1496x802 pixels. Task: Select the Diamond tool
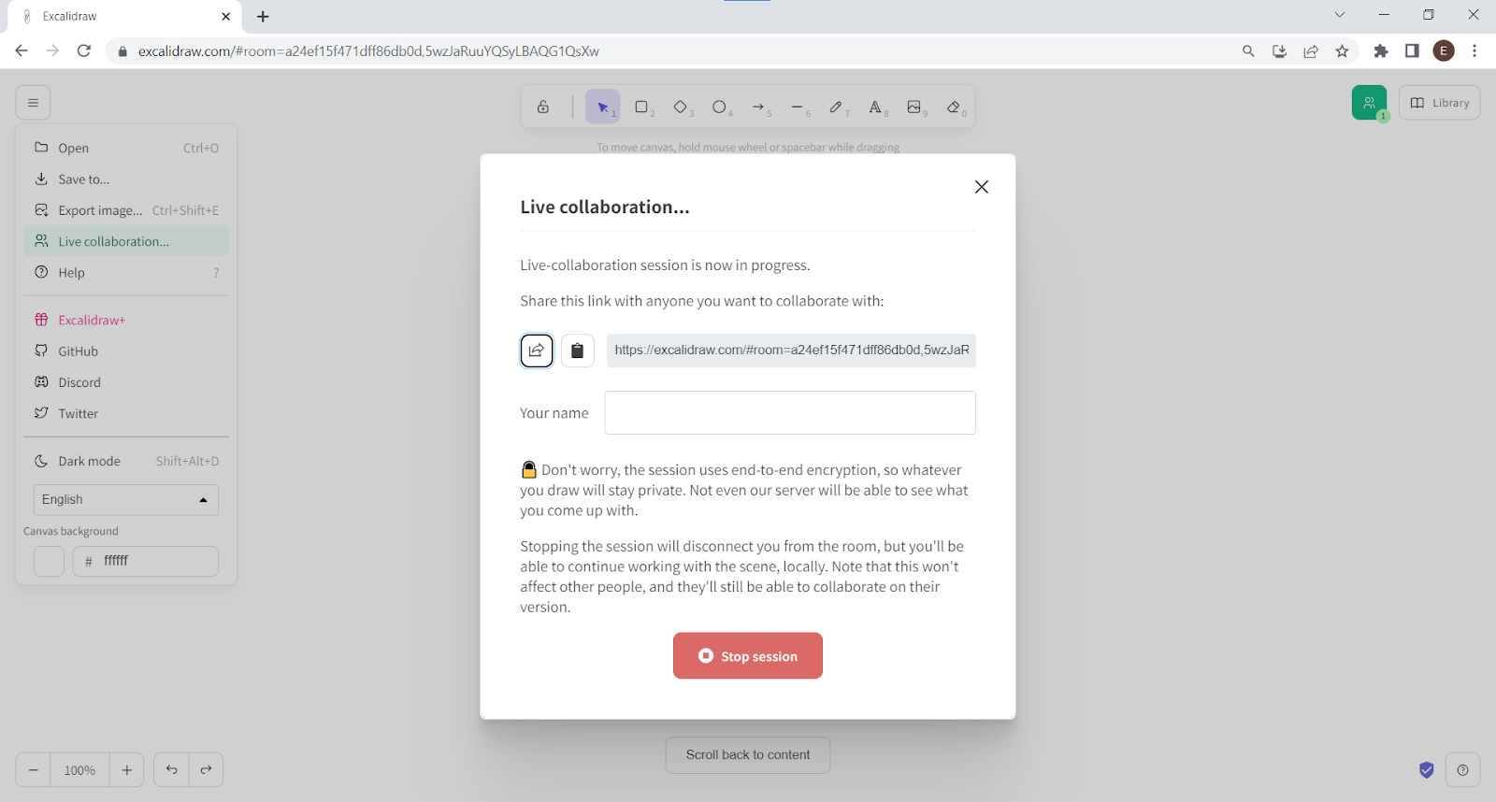coord(681,107)
